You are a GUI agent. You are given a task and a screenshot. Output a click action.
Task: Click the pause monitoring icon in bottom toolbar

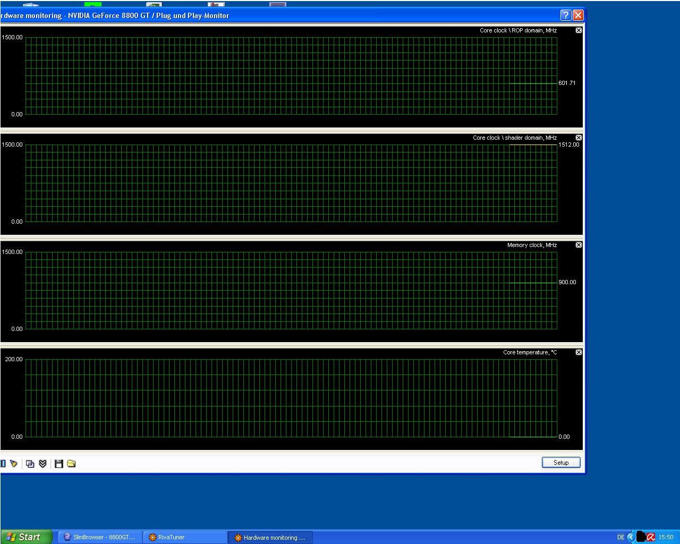coord(3,464)
